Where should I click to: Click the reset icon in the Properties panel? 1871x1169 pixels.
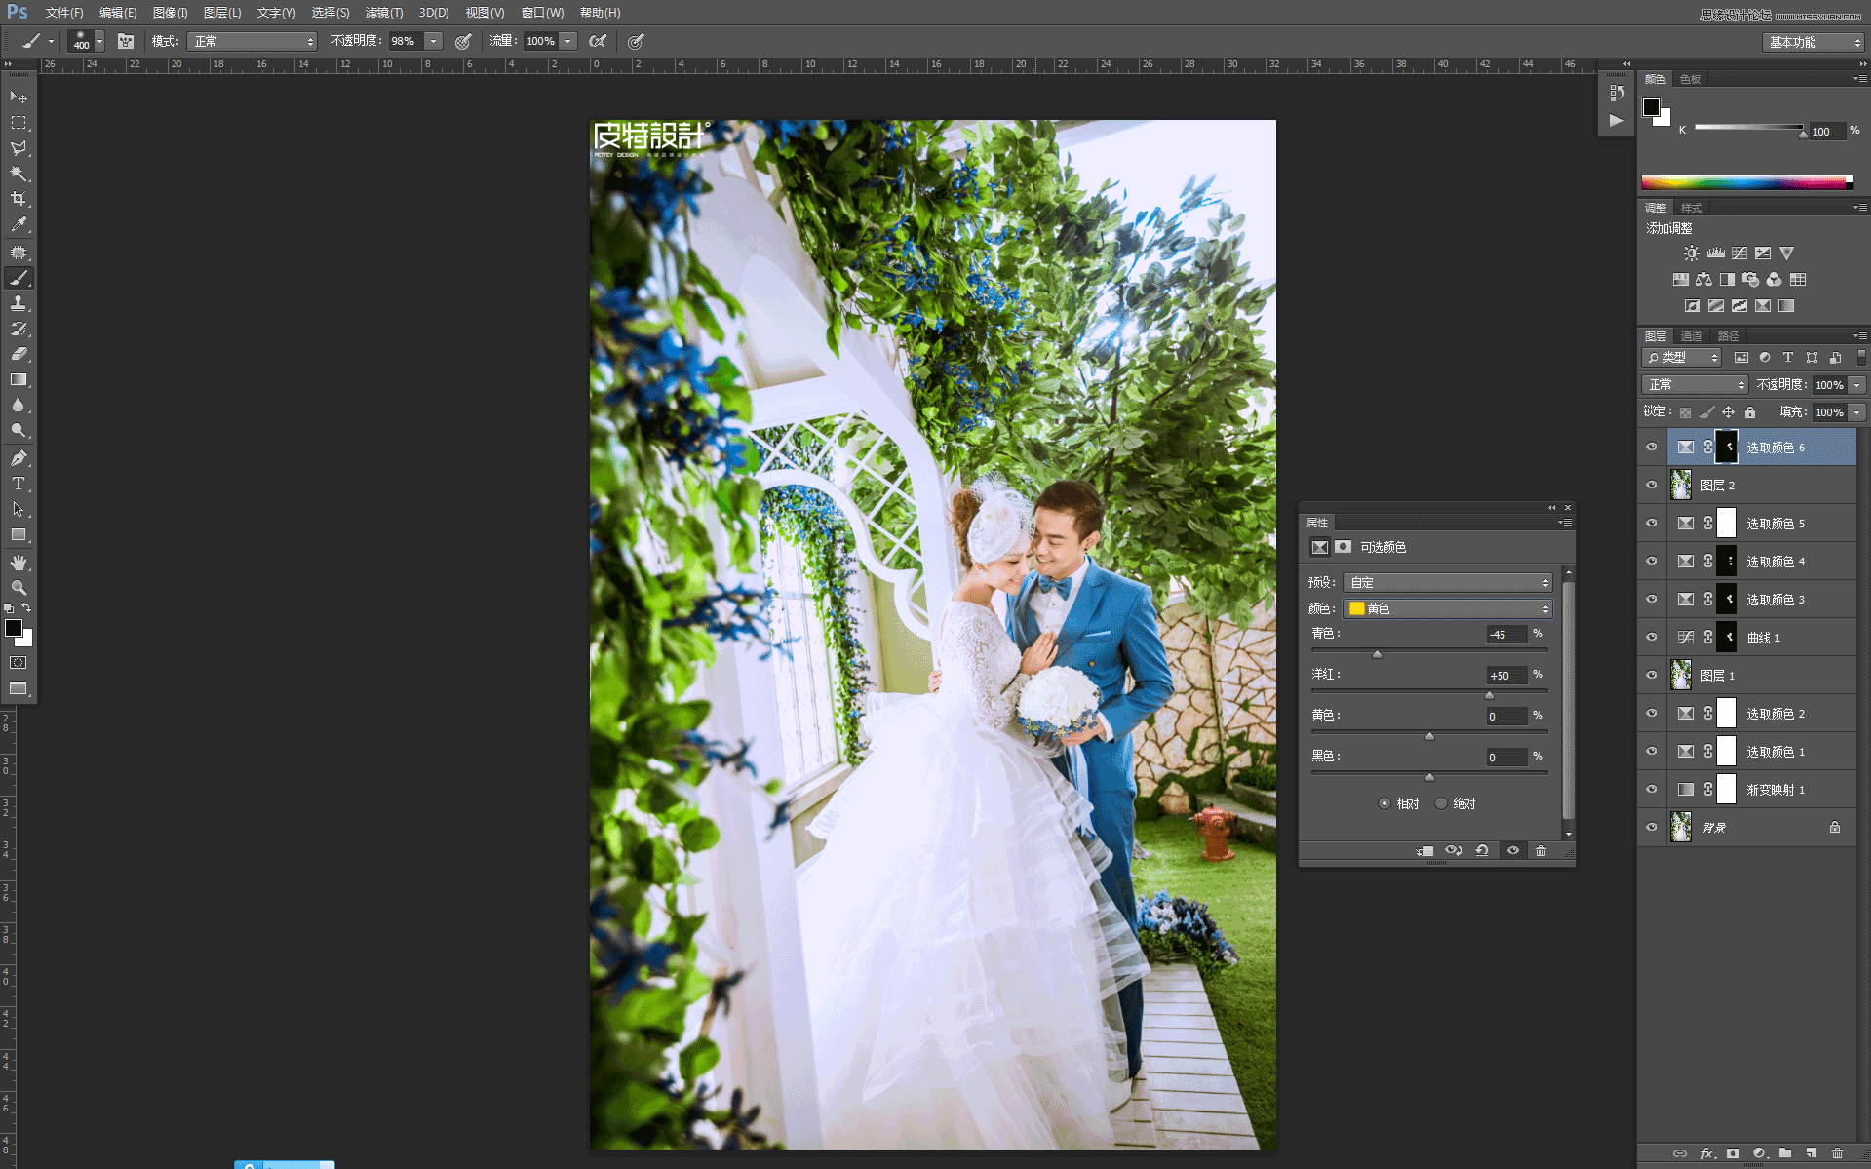click(1482, 850)
